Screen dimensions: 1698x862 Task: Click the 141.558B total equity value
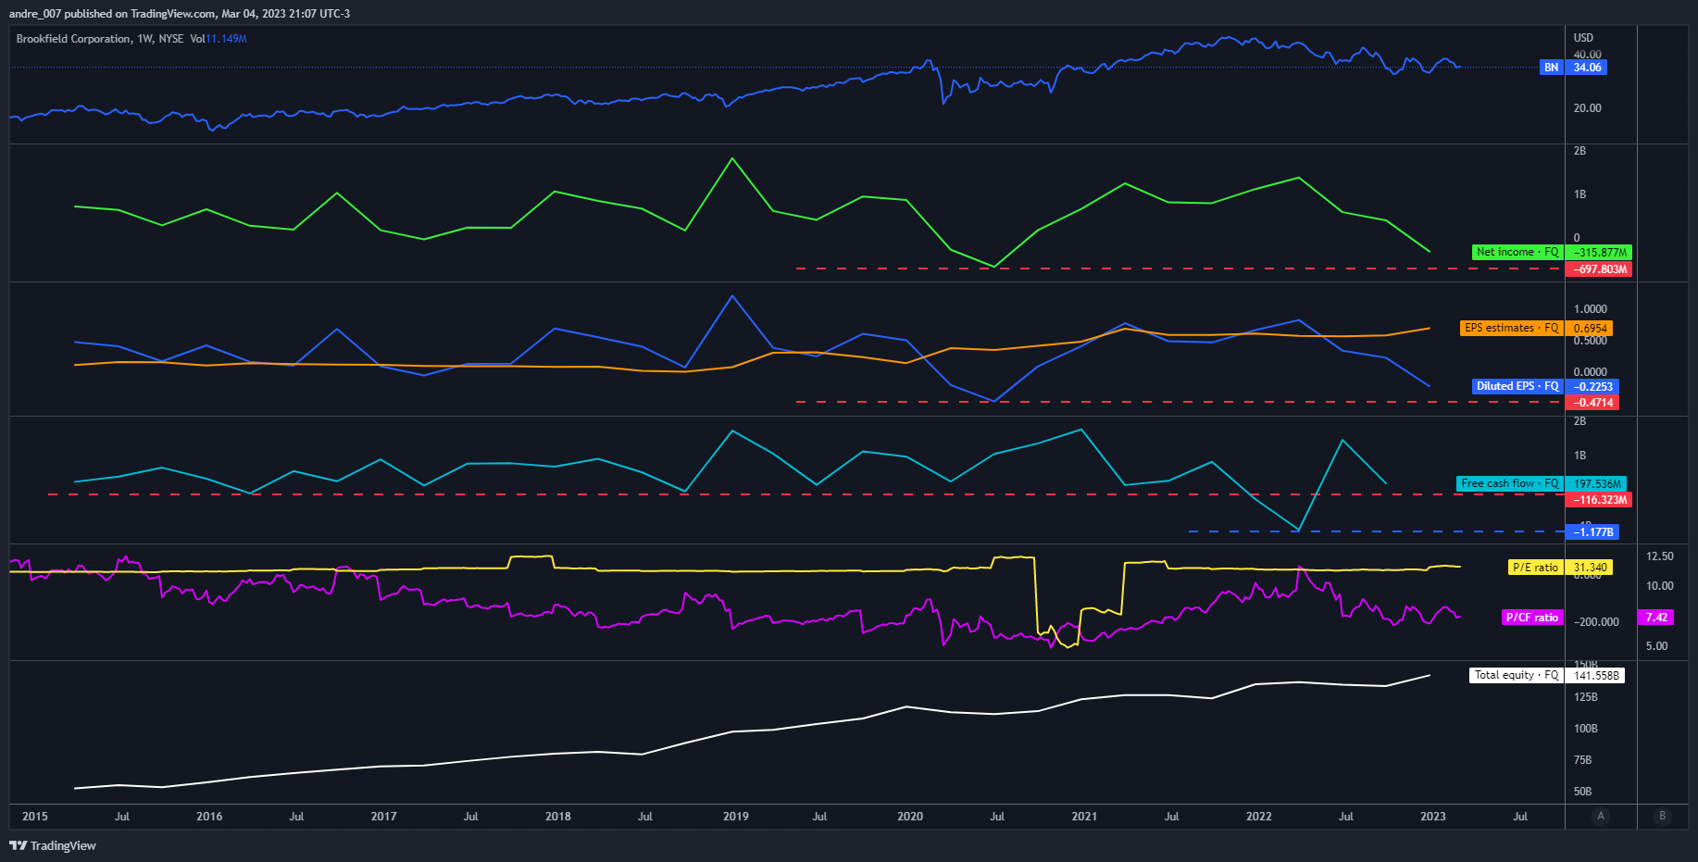point(1595,675)
